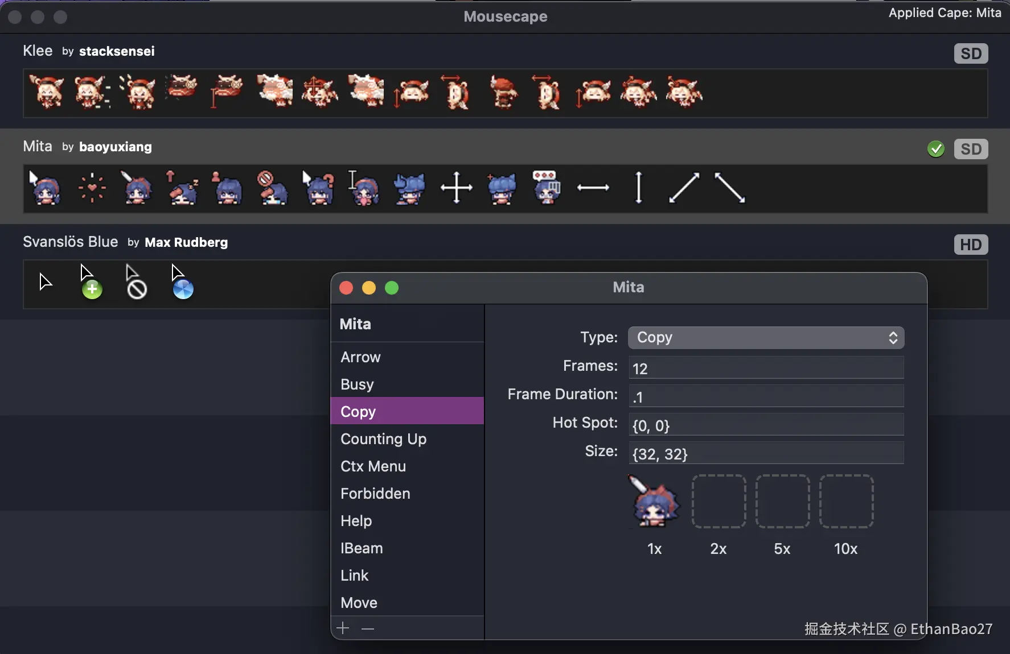Screen dimensions: 1010x654
Task: Select the white horizontal resize arrow cursor
Action: (593, 188)
